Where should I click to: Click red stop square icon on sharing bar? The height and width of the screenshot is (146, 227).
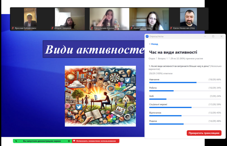coord(74,141)
